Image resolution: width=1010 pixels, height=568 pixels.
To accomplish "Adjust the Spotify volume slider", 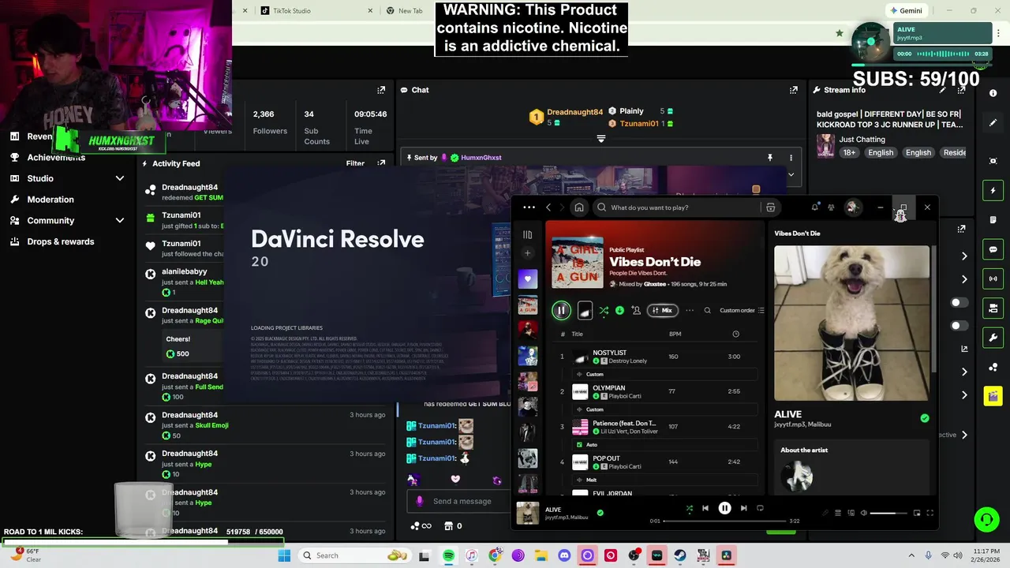I will (x=888, y=514).
